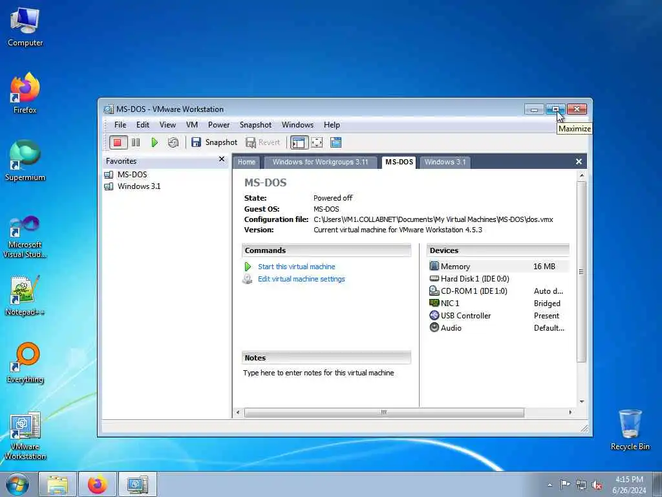Open the File menu

click(120, 125)
